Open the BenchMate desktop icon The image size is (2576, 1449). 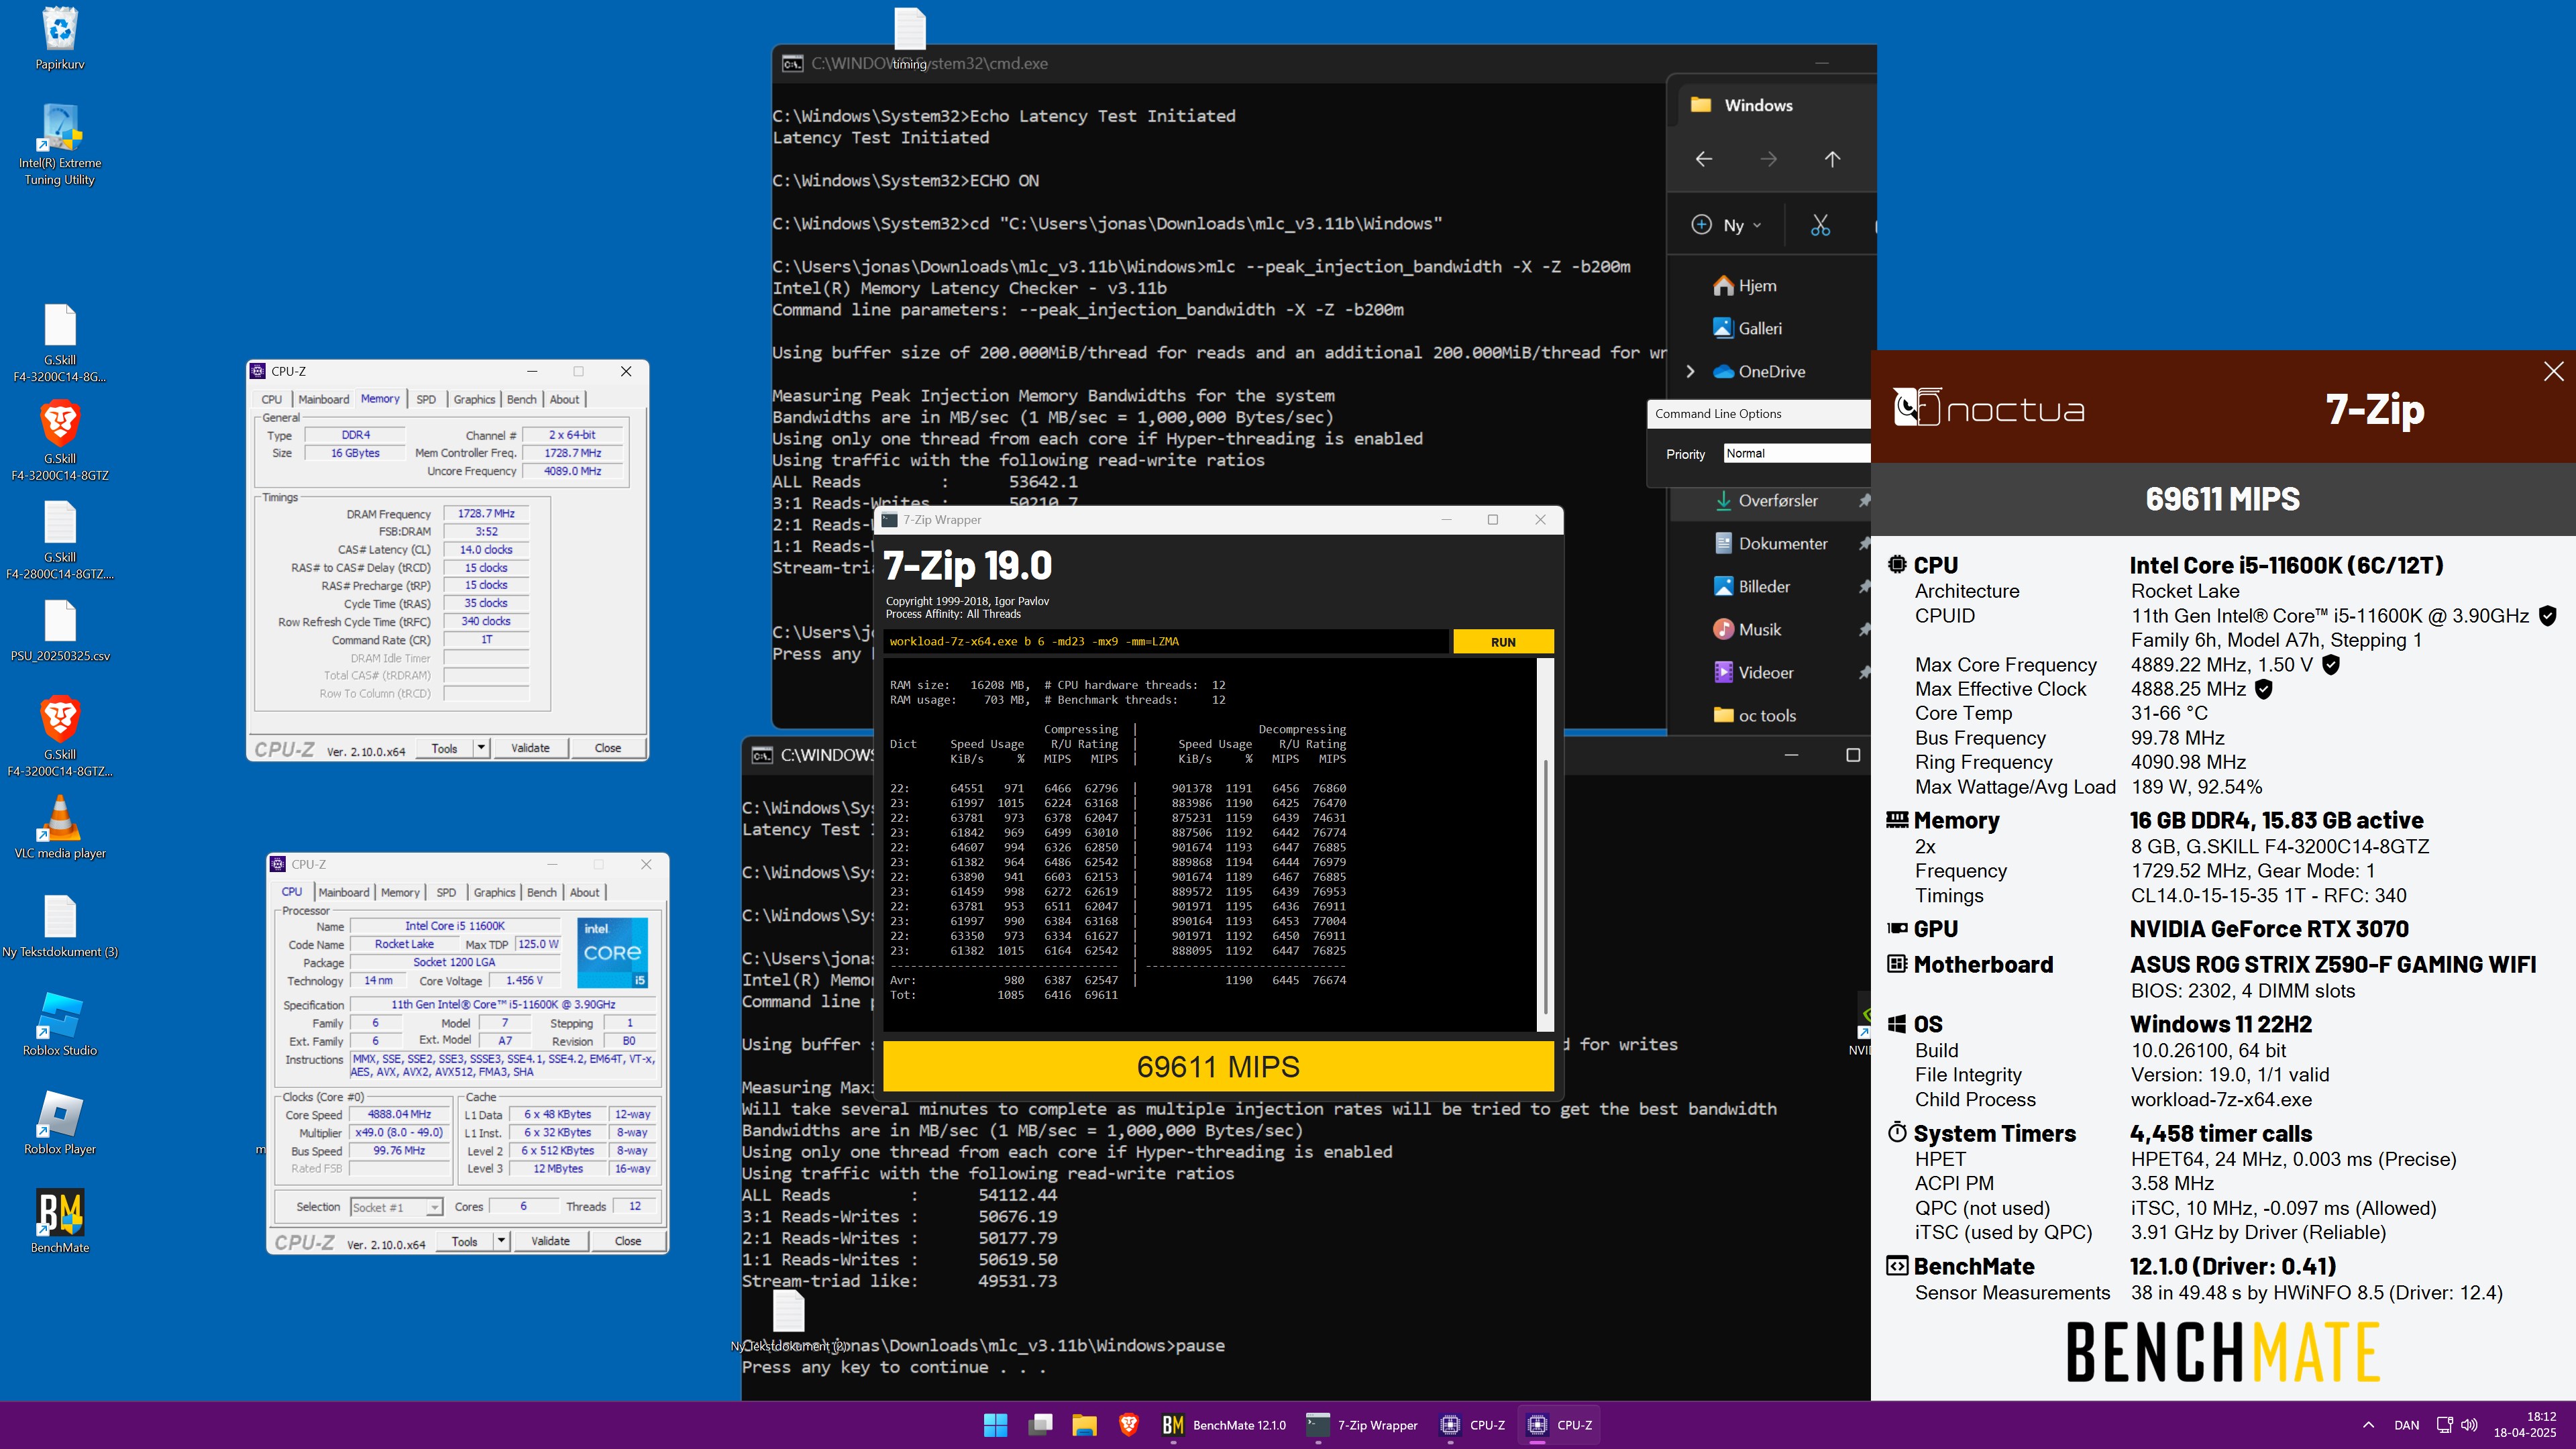point(60,1220)
